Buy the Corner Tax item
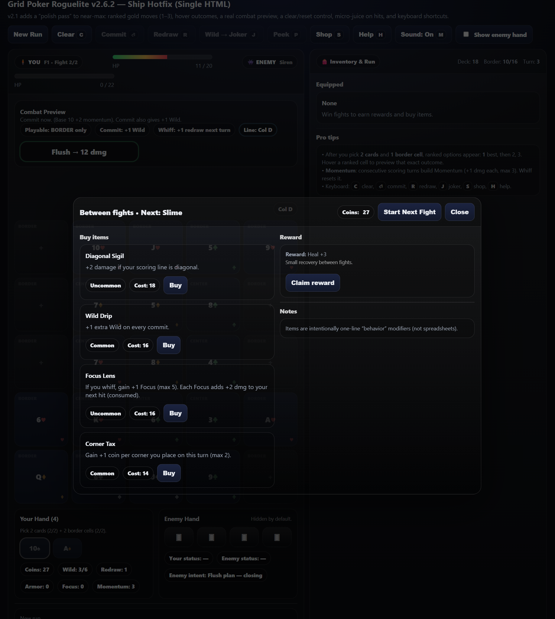The height and width of the screenshot is (619, 555). pos(169,473)
